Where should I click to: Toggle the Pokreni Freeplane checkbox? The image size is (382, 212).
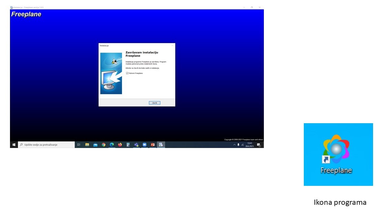pyautogui.click(x=127, y=73)
